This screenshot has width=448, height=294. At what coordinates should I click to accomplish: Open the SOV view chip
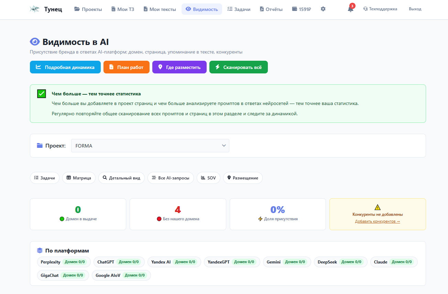pyautogui.click(x=208, y=178)
